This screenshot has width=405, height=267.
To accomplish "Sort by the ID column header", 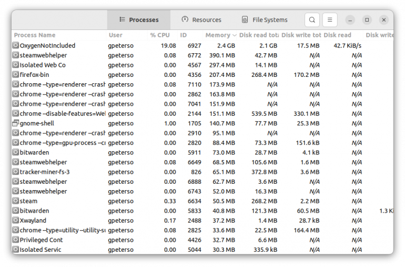I will pos(190,35).
